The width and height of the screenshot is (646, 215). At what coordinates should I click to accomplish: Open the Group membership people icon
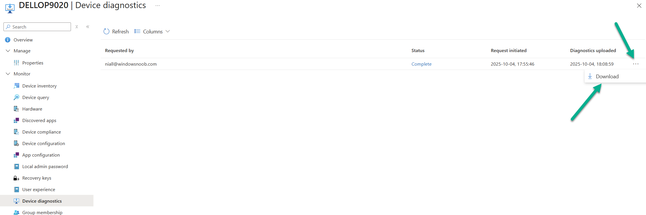16,212
